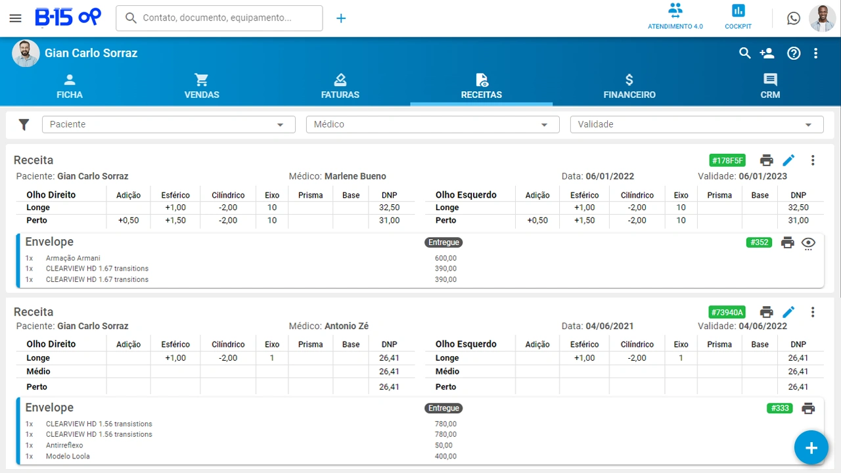Expand the Paciente filter dropdown
Viewport: 841px width, 473px height.
[168, 124]
